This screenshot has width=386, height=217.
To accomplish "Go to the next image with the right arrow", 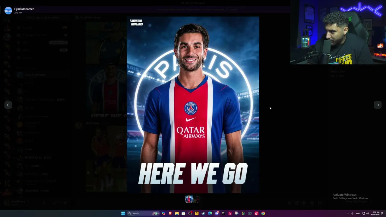I will pos(378,105).
